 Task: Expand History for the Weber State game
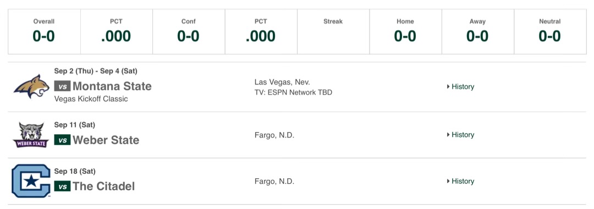460,135
